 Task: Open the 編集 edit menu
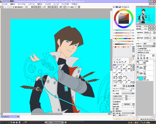tap(12, 4)
